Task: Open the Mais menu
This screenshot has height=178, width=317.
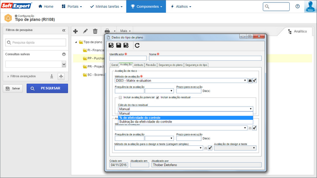Action: click(125, 31)
